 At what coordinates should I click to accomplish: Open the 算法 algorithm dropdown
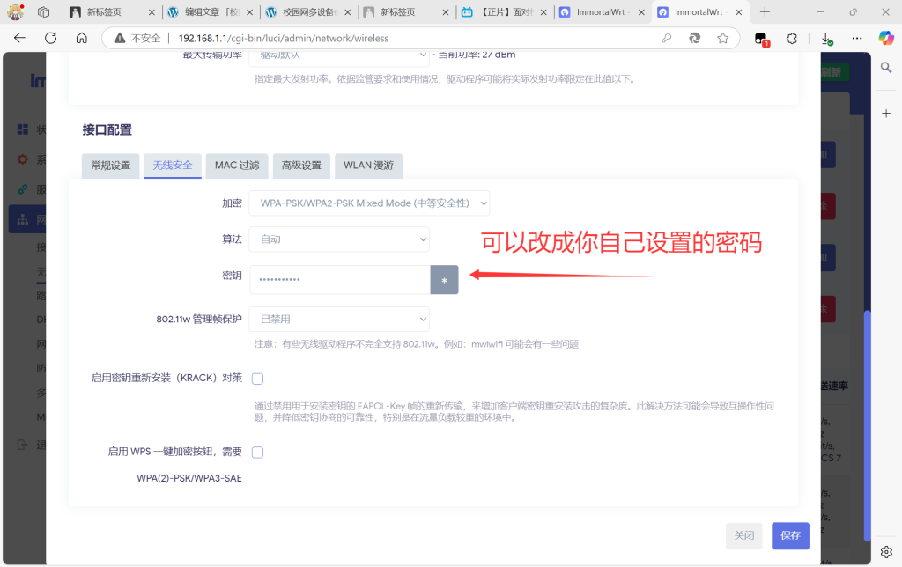339,239
